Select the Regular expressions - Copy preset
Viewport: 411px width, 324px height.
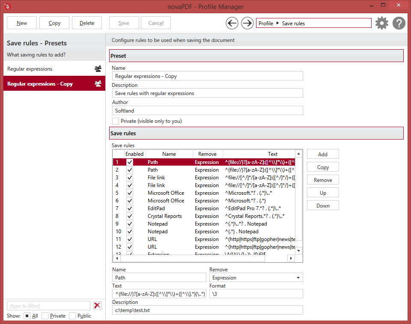tap(54, 83)
